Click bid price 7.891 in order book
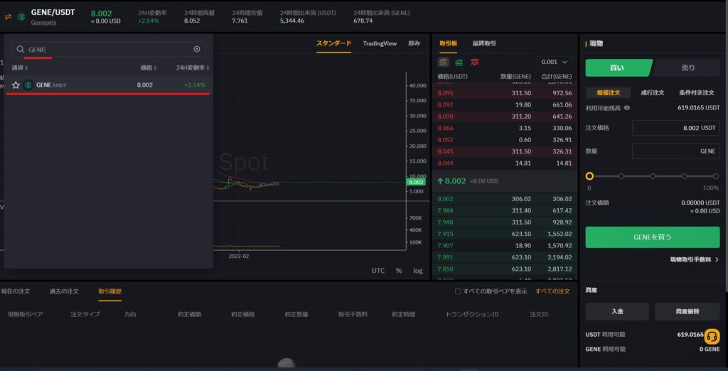Viewport: 728px width, 371px height. click(445, 257)
